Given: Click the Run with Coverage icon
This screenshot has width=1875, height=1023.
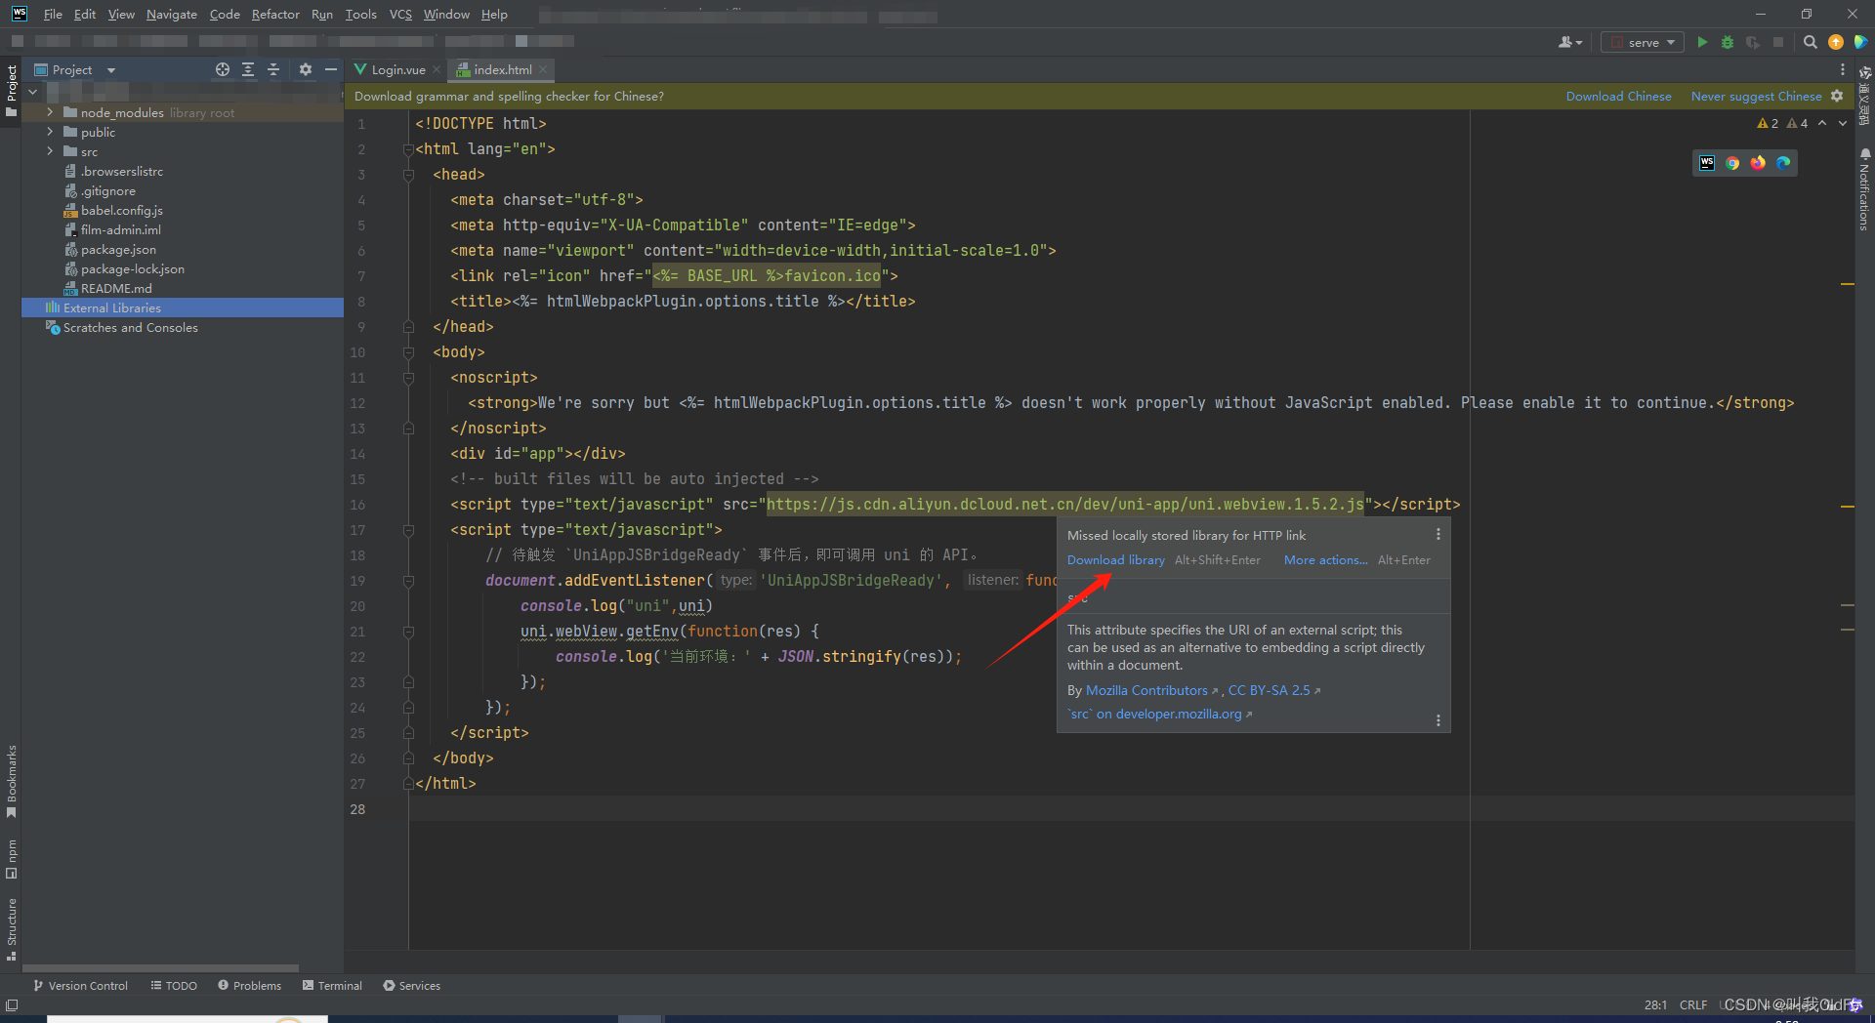Looking at the screenshot, I should tap(1753, 42).
